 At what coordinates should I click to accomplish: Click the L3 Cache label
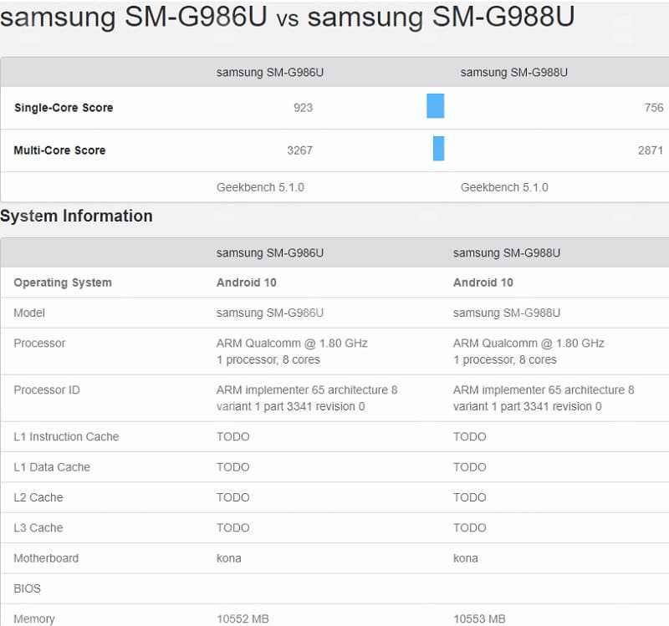pos(38,527)
